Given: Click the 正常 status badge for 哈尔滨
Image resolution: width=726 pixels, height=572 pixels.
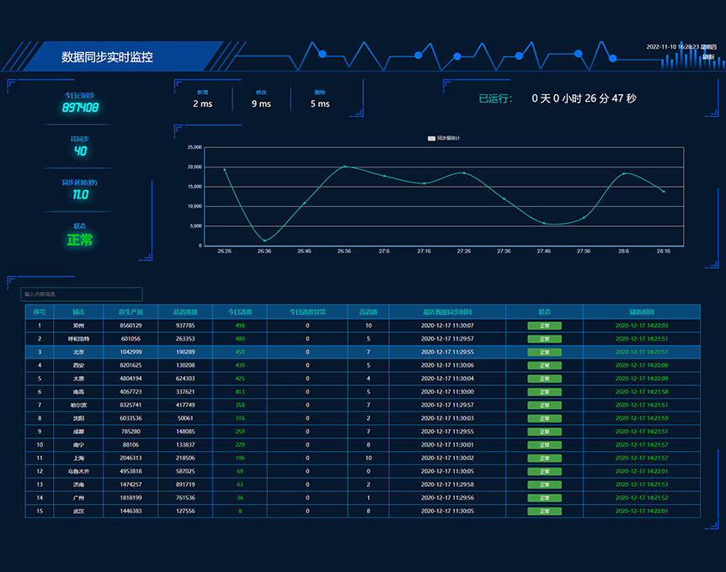Looking at the screenshot, I should click(544, 405).
